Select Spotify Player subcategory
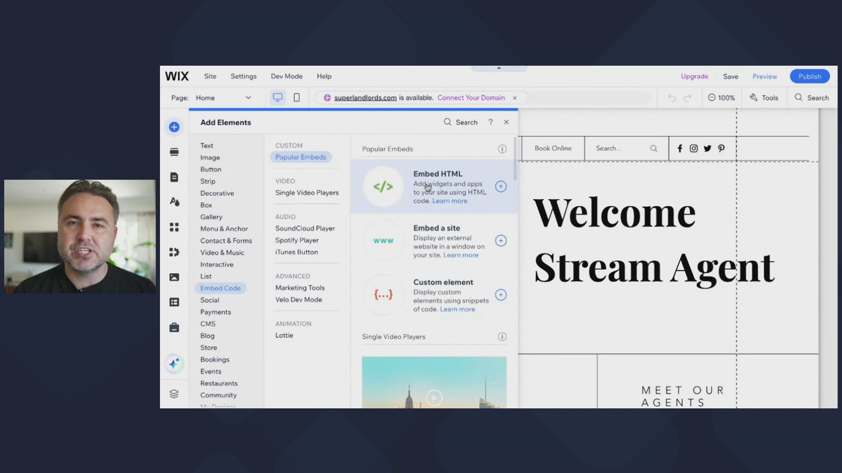The image size is (842, 473). [x=297, y=240]
